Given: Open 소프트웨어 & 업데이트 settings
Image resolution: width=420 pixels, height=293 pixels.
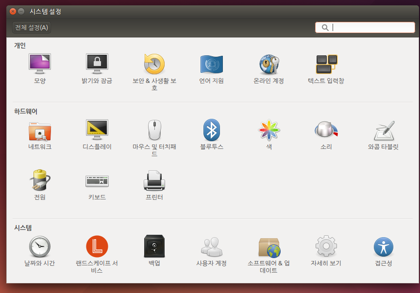Looking at the screenshot, I should pyautogui.click(x=269, y=247).
